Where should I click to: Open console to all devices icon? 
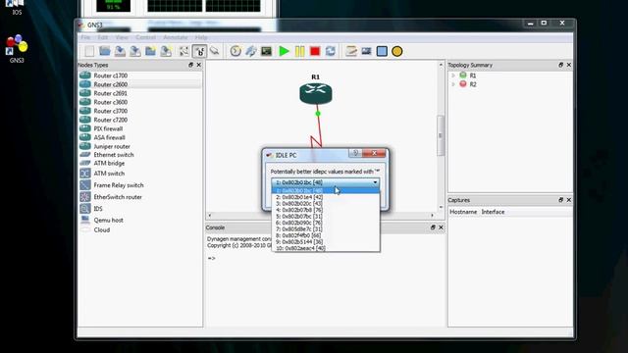pyautogui.click(x=266, y=51)
